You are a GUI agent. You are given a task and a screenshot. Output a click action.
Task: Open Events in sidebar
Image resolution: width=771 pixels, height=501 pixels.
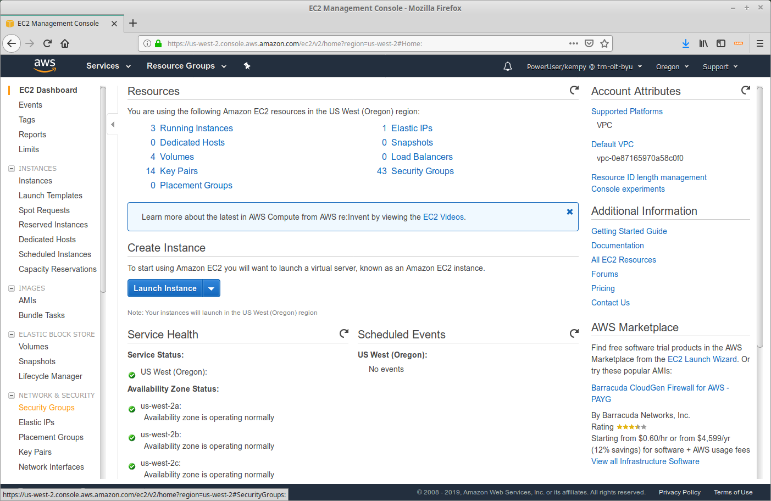tap(30, 105)
